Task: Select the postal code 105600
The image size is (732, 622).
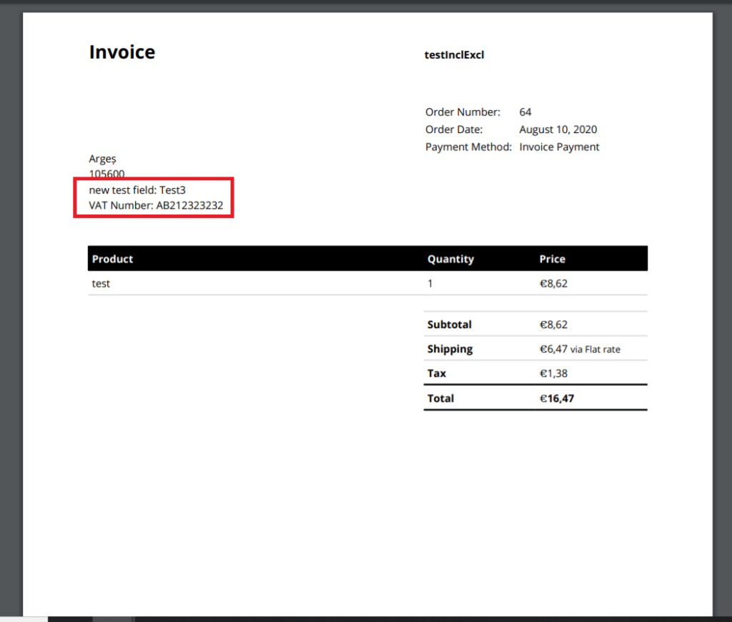Action: 106,174
